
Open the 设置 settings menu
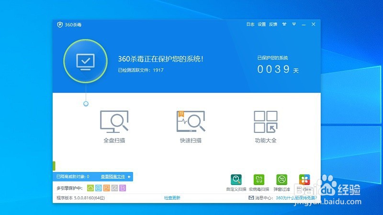(x=261, y=24)
